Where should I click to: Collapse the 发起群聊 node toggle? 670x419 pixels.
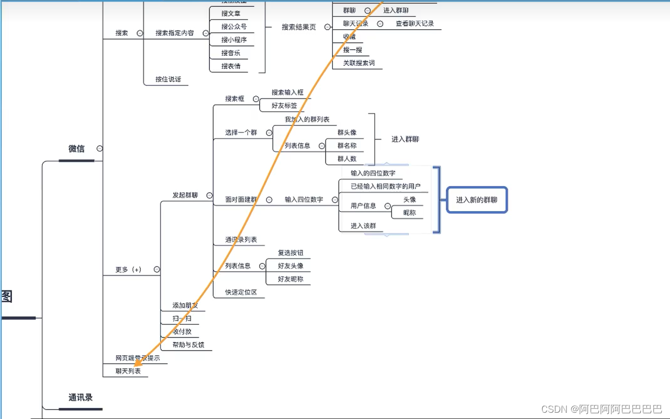pos(209,195)
